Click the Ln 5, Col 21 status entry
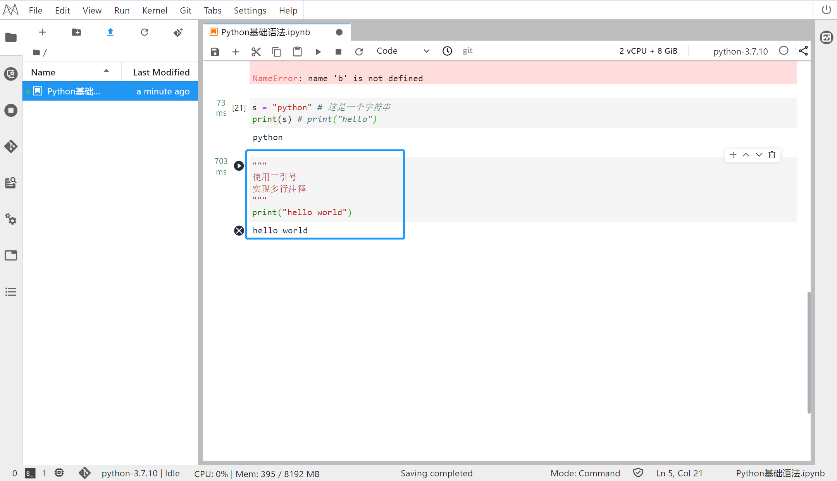The image size is (837, 481). click(x=679, y=473)
